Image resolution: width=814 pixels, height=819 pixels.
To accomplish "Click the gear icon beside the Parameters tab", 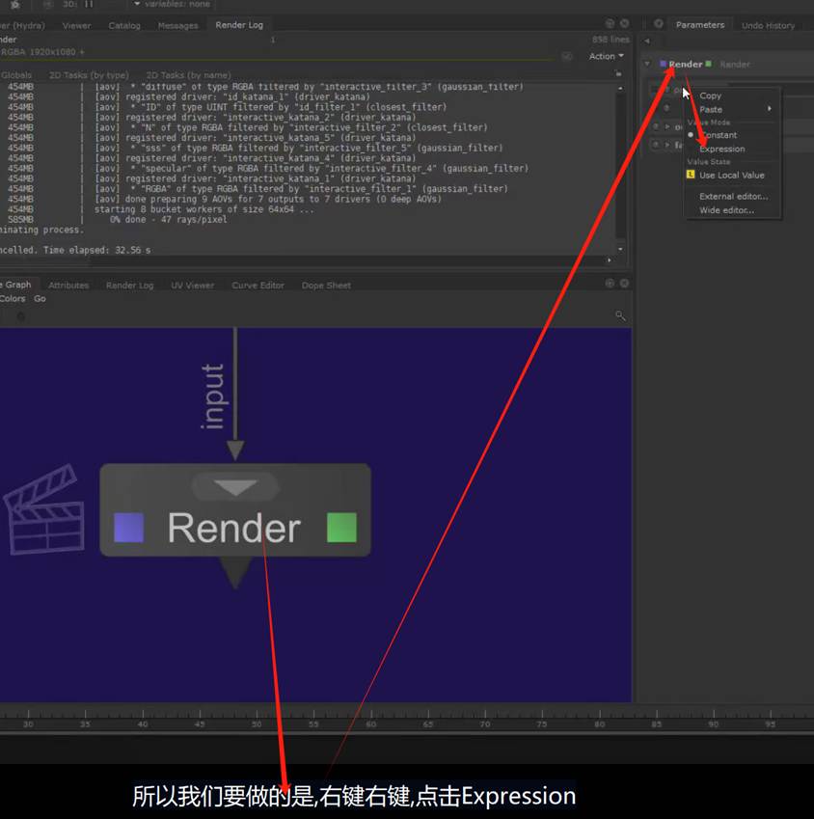I will coord(659,24).
